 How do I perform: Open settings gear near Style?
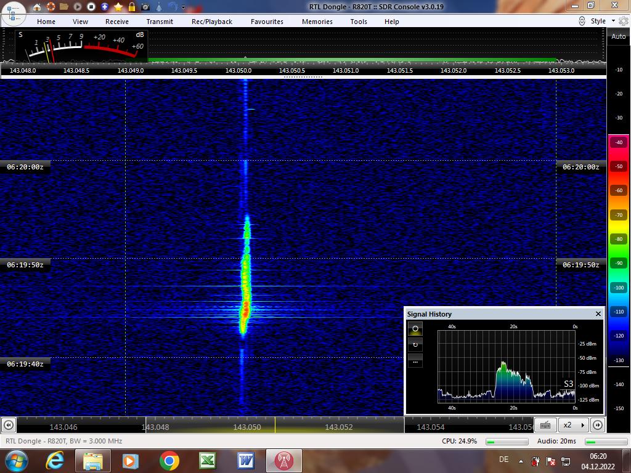click(624, 21)
